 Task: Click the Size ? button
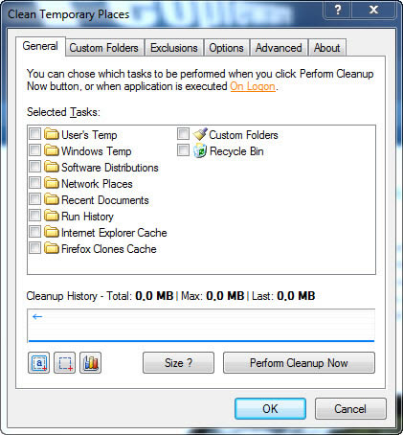178,363
